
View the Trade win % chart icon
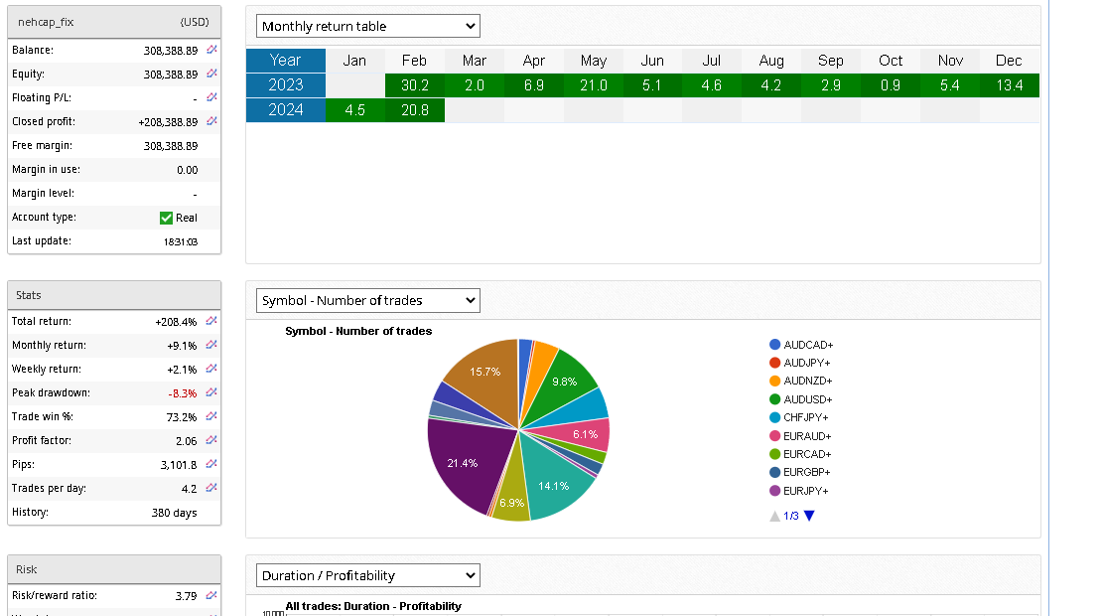coord(211,417)
